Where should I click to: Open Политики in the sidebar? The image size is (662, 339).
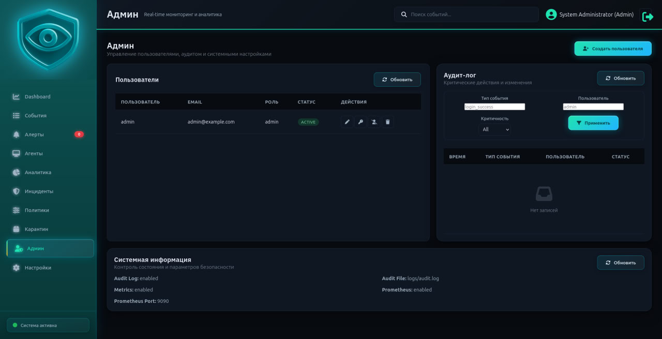(50, 210)
